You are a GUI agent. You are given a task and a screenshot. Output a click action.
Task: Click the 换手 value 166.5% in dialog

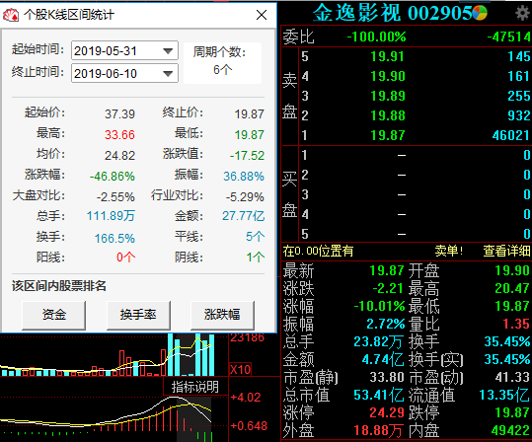(114, 239)
